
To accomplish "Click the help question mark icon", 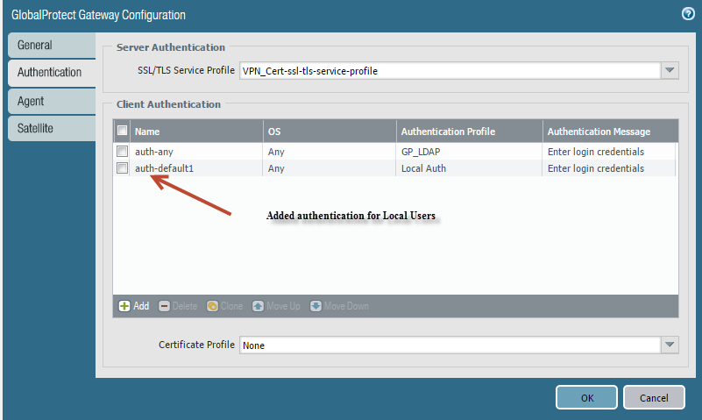I will [688, 14].
